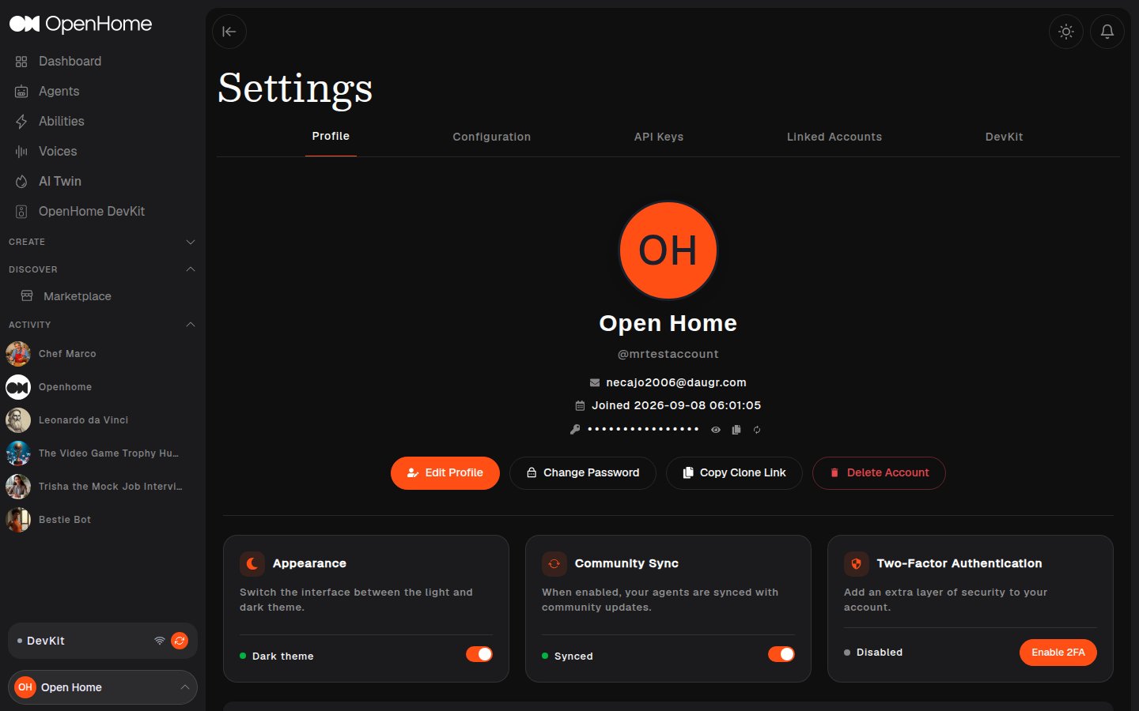Click the Edit Profile button

[x=445, y=473]
